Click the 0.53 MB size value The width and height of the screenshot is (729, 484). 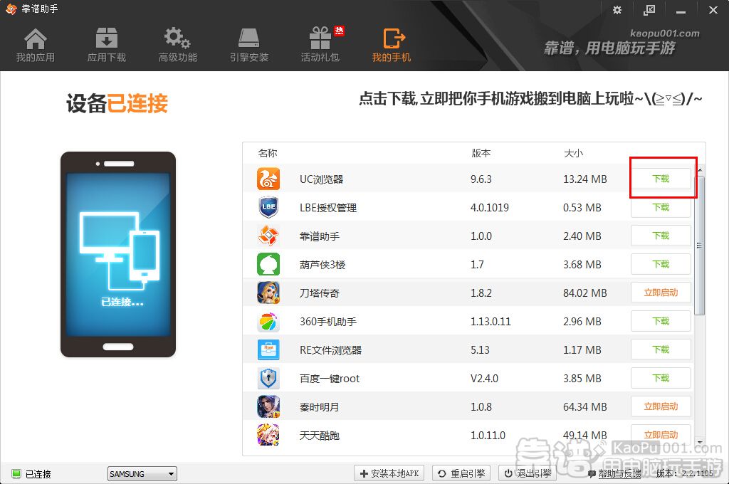[582, 207]
